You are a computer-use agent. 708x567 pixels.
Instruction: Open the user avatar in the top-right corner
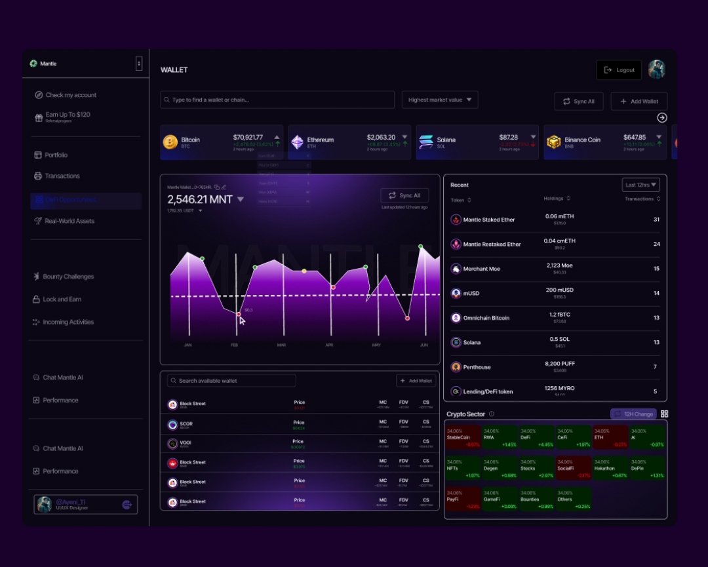click(x=656, y=69)
